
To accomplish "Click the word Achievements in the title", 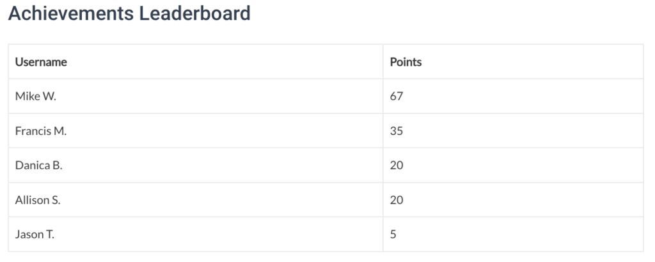I will point(71,13).
